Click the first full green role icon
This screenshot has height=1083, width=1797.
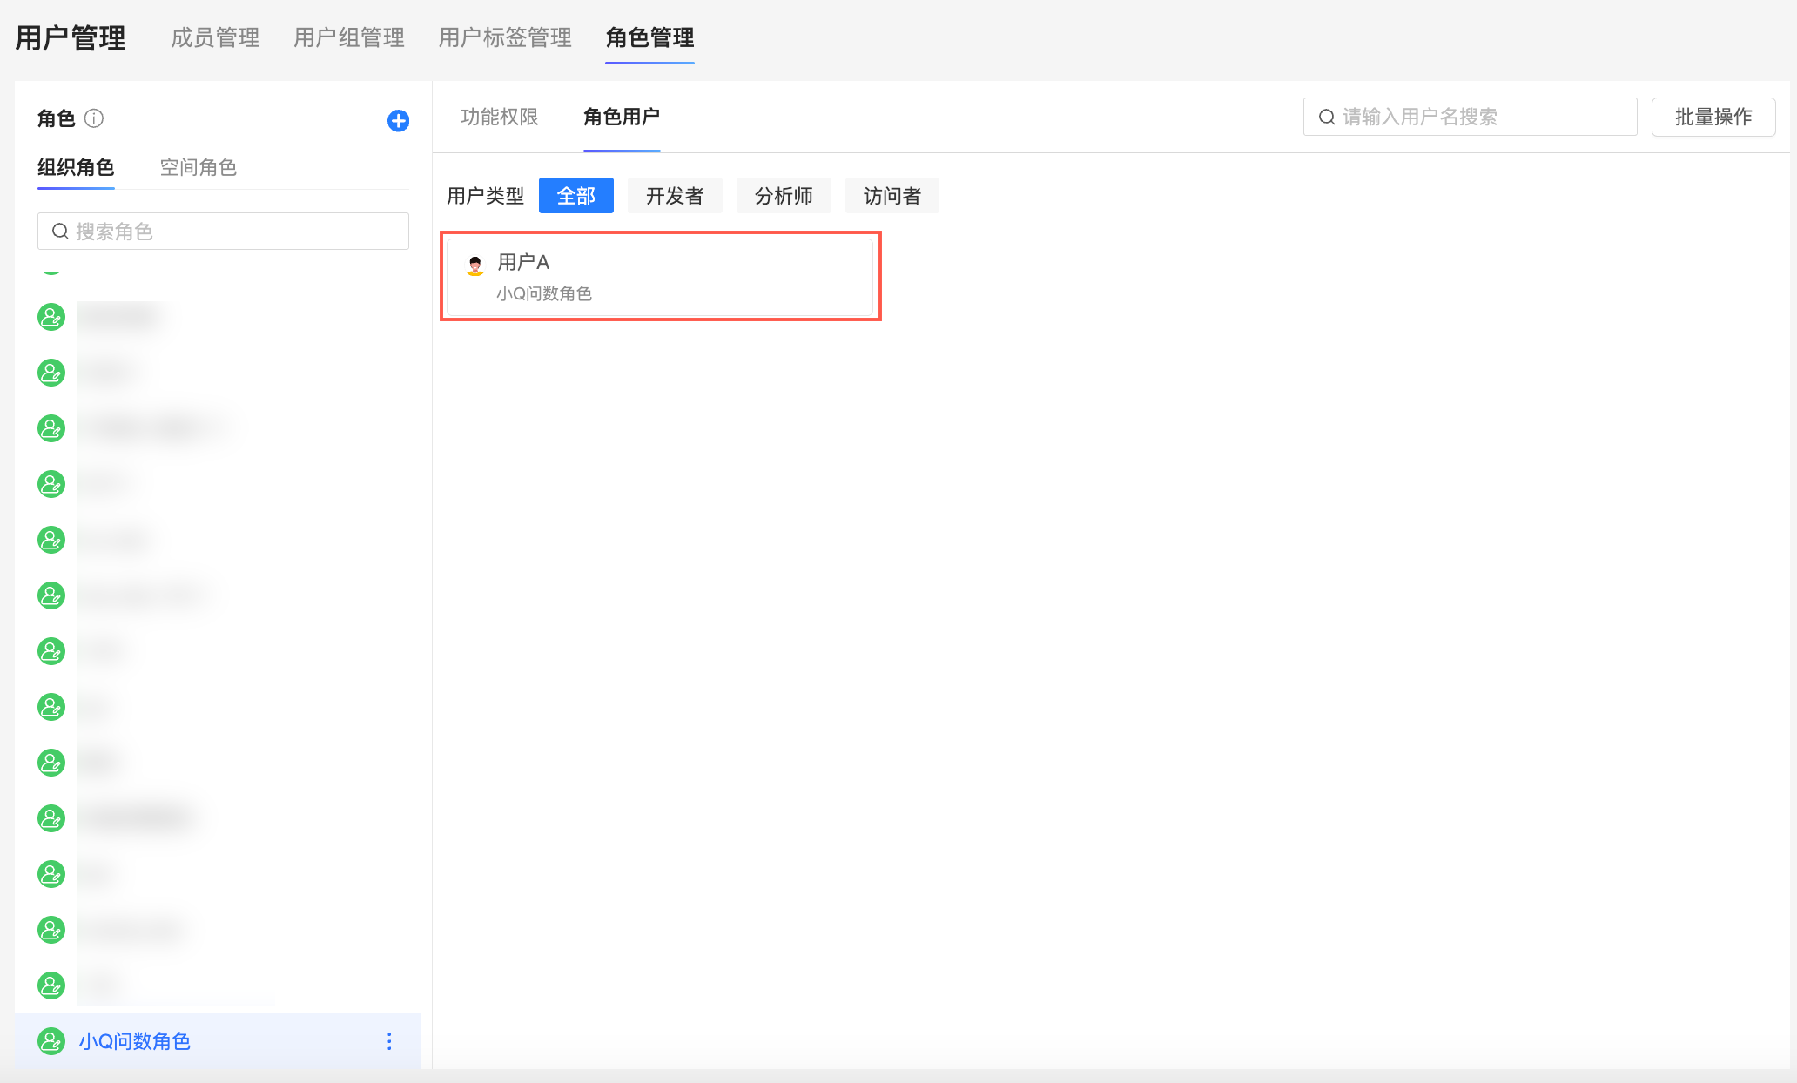pyautogui.click(x=51, y=317)
